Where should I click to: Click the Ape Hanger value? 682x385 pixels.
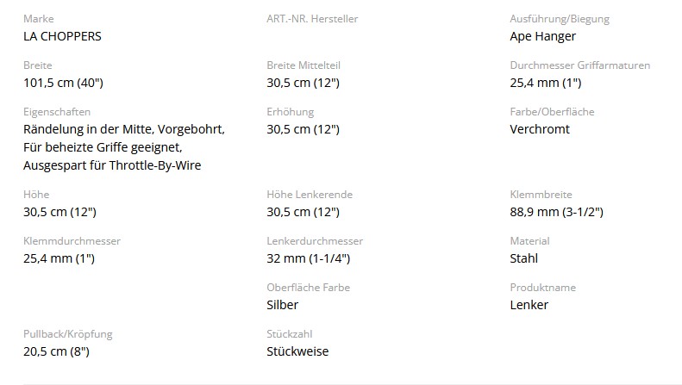tap(543, 36)
